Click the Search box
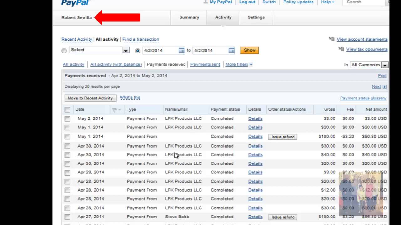Image resolution: width=401 pixels, height=225 pixels. [363, 2]
